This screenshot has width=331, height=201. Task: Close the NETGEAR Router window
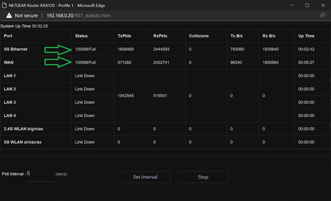pyautogui.click(x=322, y=5)
